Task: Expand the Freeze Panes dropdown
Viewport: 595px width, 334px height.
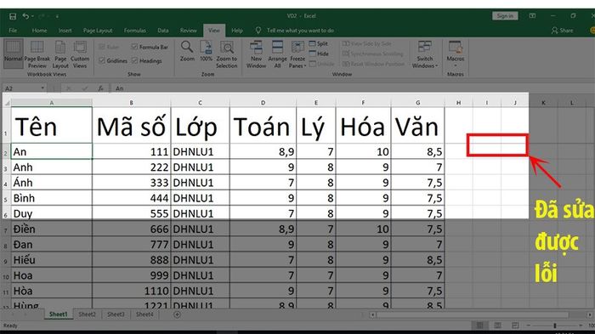Action: [x=297, y=54]
